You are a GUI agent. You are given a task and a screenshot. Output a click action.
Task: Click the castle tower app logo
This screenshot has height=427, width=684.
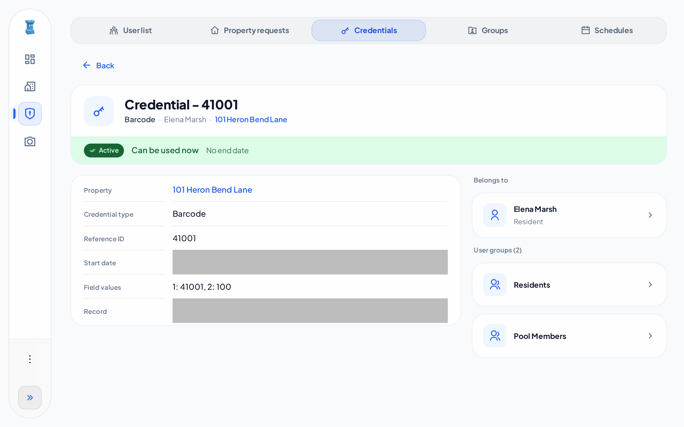click(30, 27)
